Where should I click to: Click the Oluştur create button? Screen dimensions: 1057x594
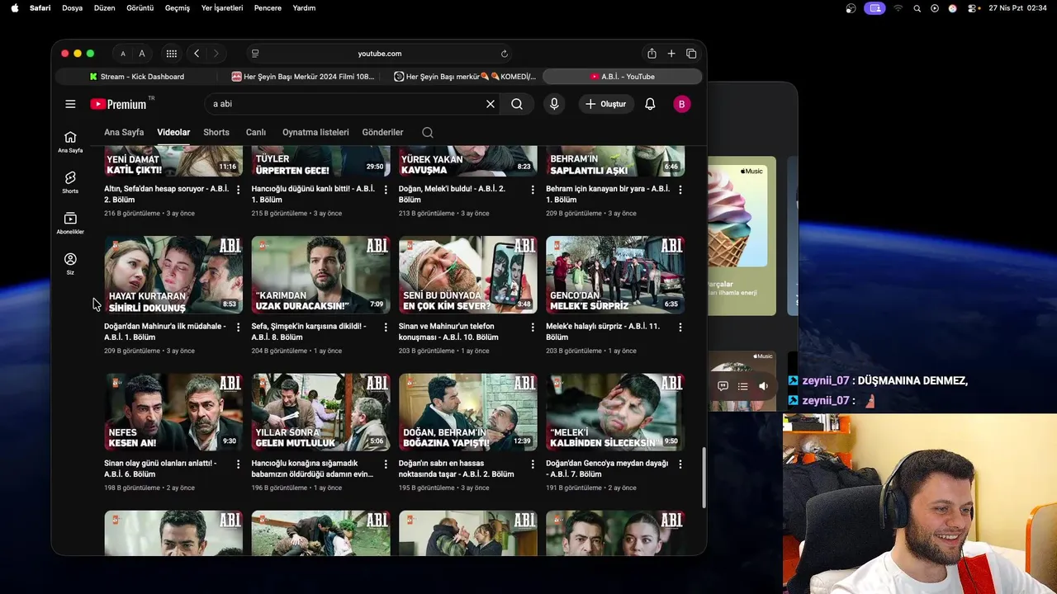click(606, 104)
